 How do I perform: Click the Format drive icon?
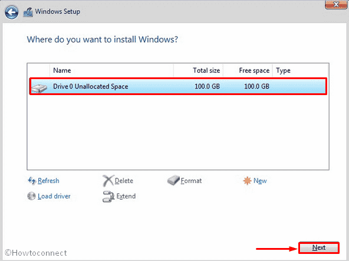click(173, 180)
